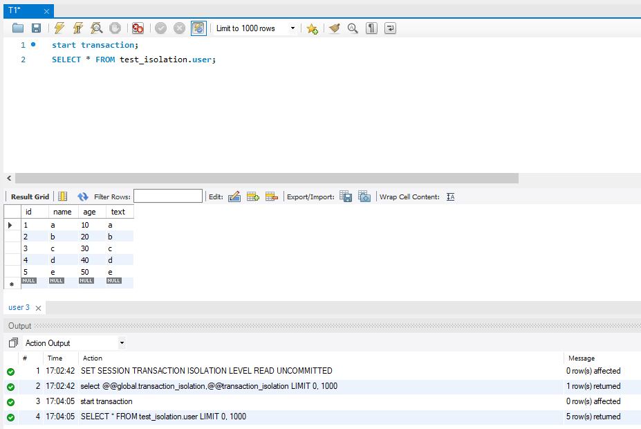
Task: Toggle result grid form view icon
Action: point(62,197)
